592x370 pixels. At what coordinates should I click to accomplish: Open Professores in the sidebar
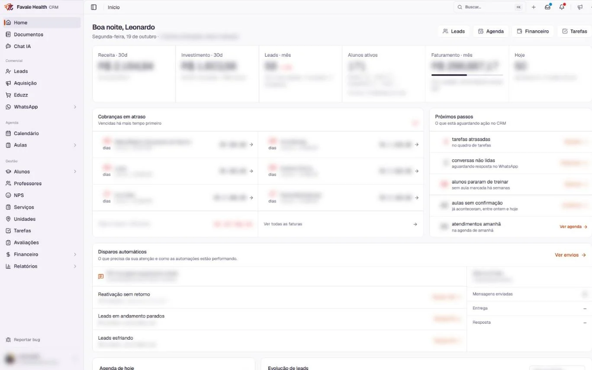42,183
